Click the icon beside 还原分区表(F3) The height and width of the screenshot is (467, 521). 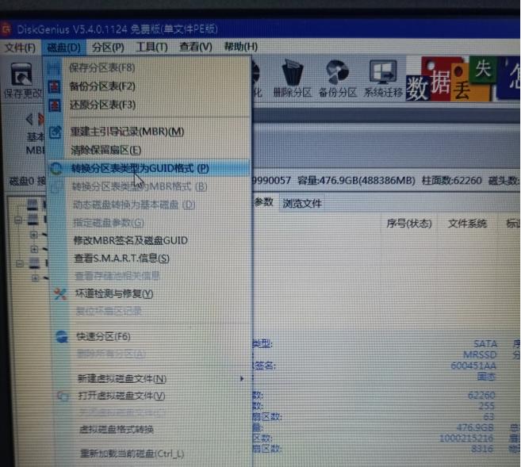pos(55,105)
